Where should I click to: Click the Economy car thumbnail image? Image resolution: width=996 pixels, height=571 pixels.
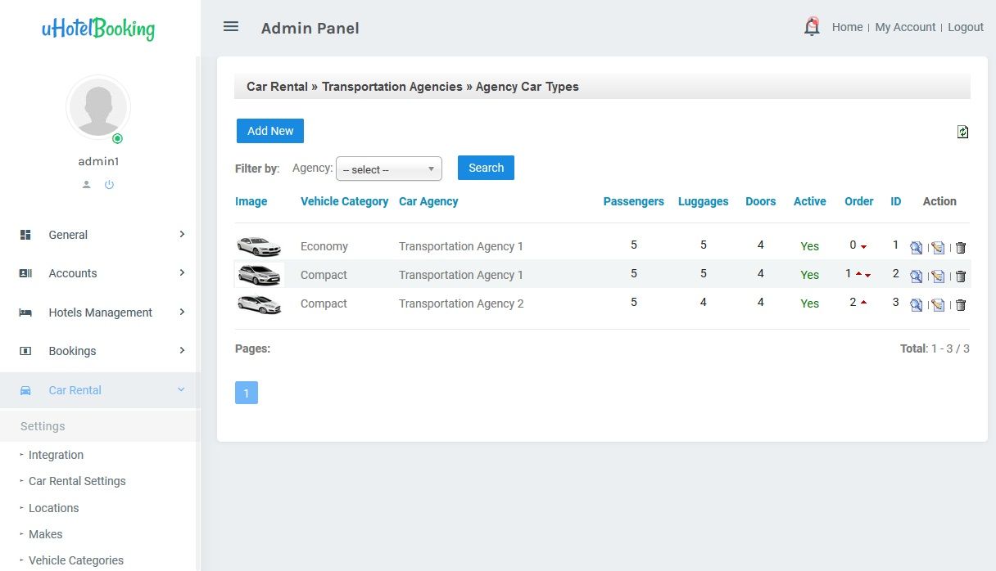(258, 246)
